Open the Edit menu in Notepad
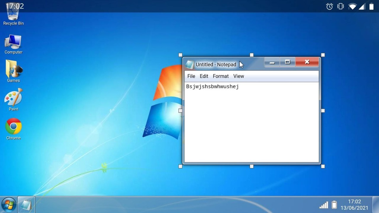The height and width of the screenshot is (213, 379). click(204, 76)
